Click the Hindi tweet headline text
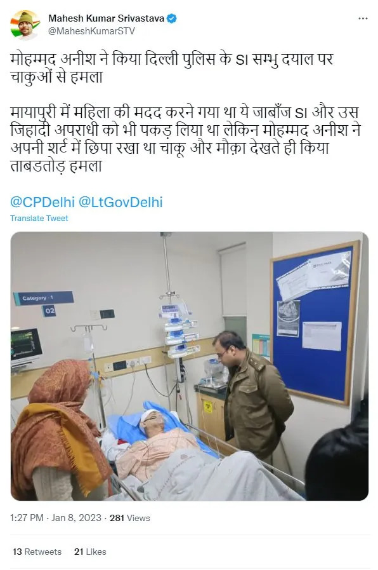Screen dimensions: 378x570 172,68
